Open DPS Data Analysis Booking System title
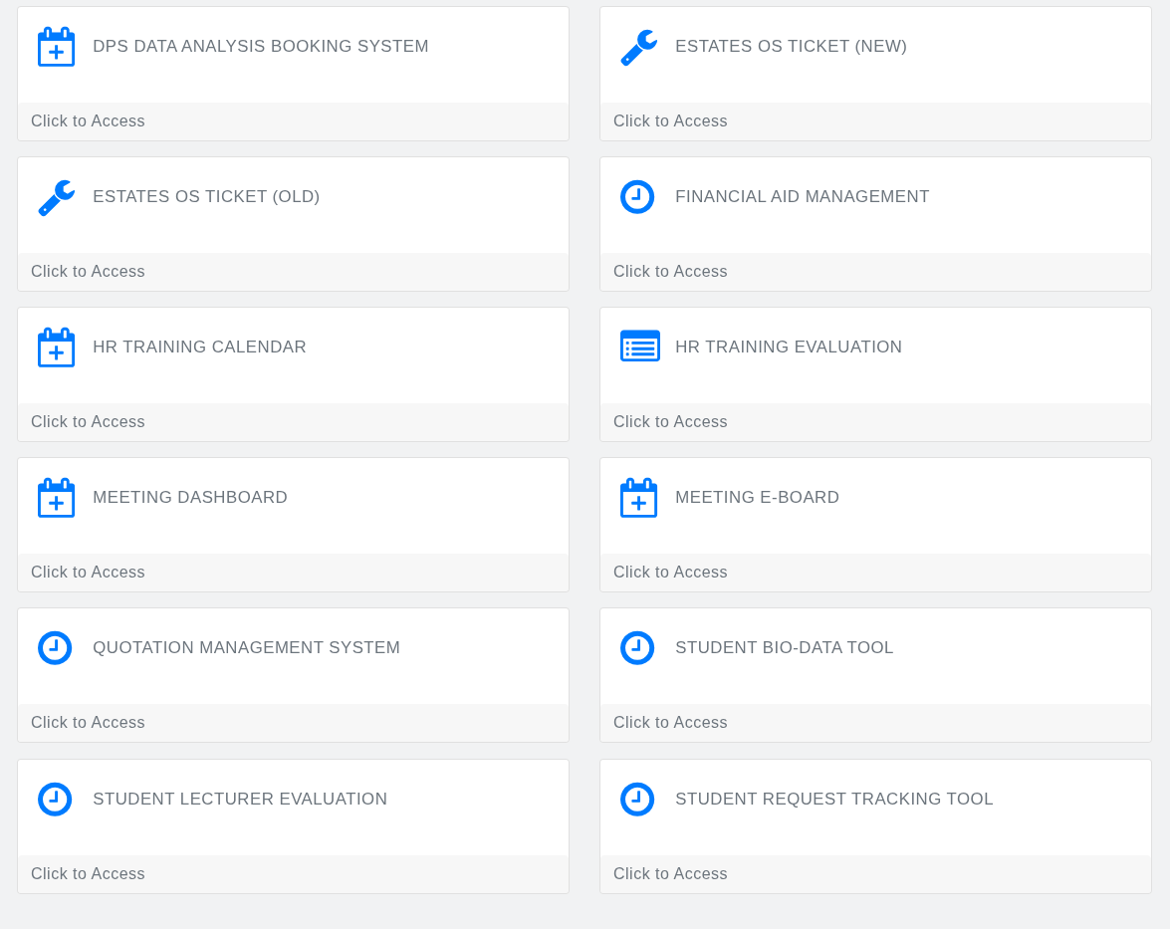 (261, 46)
